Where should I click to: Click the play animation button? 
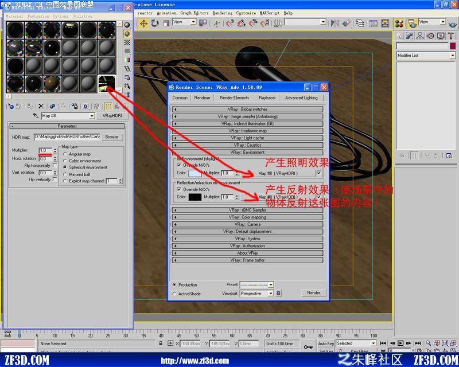(400, 343)
